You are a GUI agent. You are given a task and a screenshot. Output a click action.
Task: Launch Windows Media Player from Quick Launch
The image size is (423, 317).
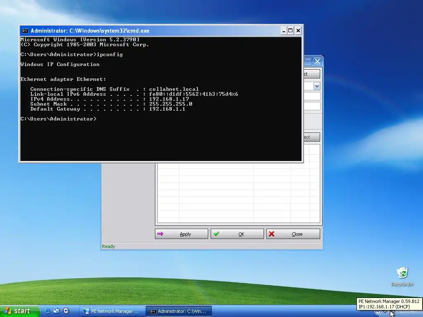click(x=66, y=311)
